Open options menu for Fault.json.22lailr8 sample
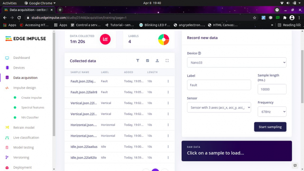304x171 pixels. point(168,92)
